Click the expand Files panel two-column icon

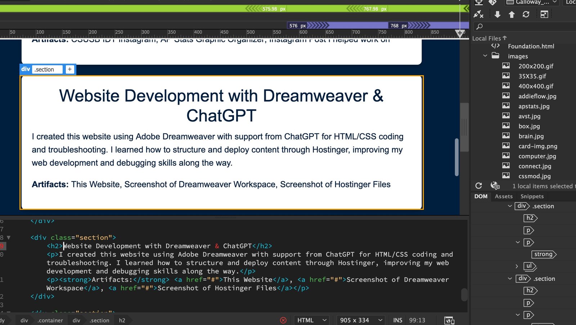click(545, 14)
